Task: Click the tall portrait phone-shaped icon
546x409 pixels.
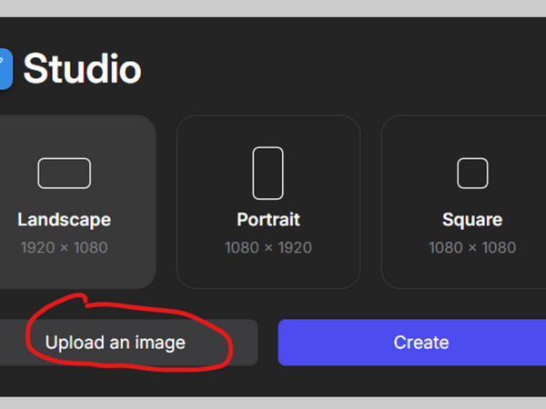Action: pyautogui.click(x=268, y=173)
